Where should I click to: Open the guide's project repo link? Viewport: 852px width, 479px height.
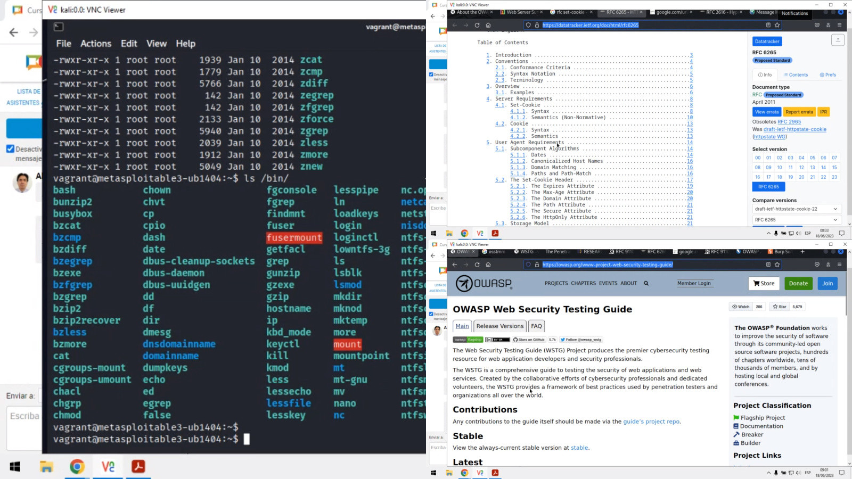[x=651, y=422]
